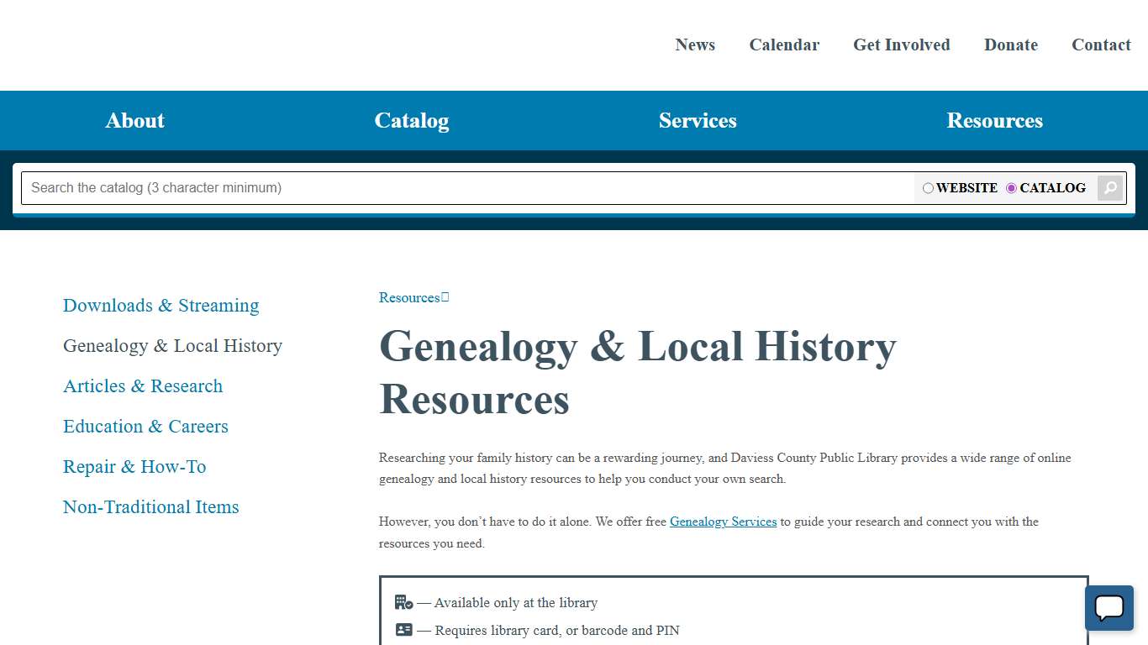Click the library card requirement icon
This screenshot has height=645, width=1148.
403,629
